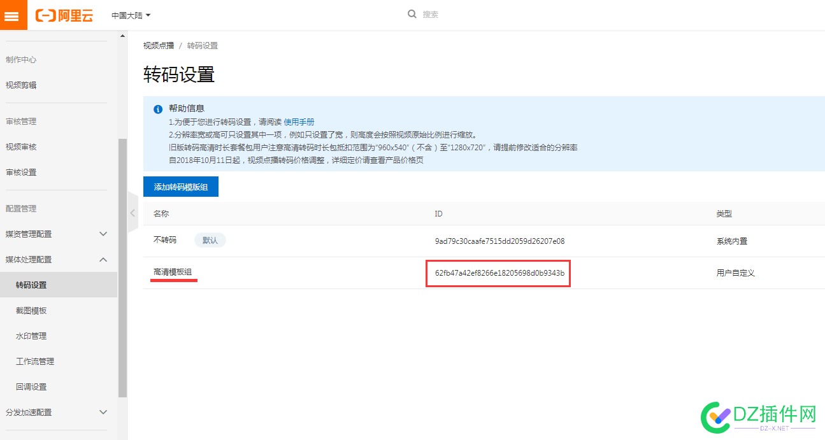Select ID 62fb47a42ef8266e18205698d0b9343b

(x=499, y=273)
